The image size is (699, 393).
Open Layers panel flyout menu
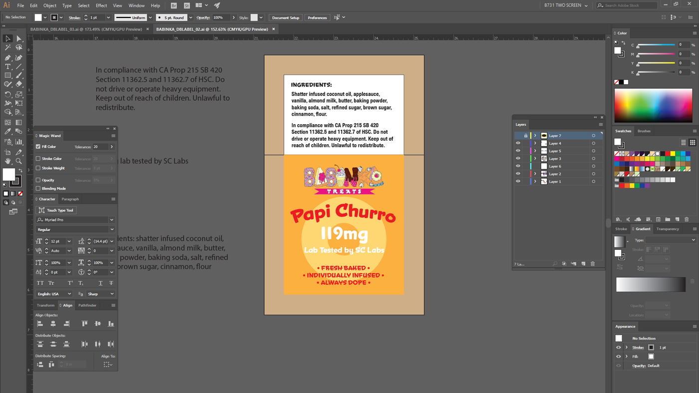[x=601, y=124]
